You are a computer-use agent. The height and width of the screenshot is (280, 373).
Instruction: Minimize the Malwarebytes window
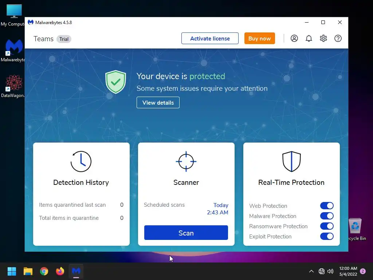pyautogui.click(x=307, y=22)
